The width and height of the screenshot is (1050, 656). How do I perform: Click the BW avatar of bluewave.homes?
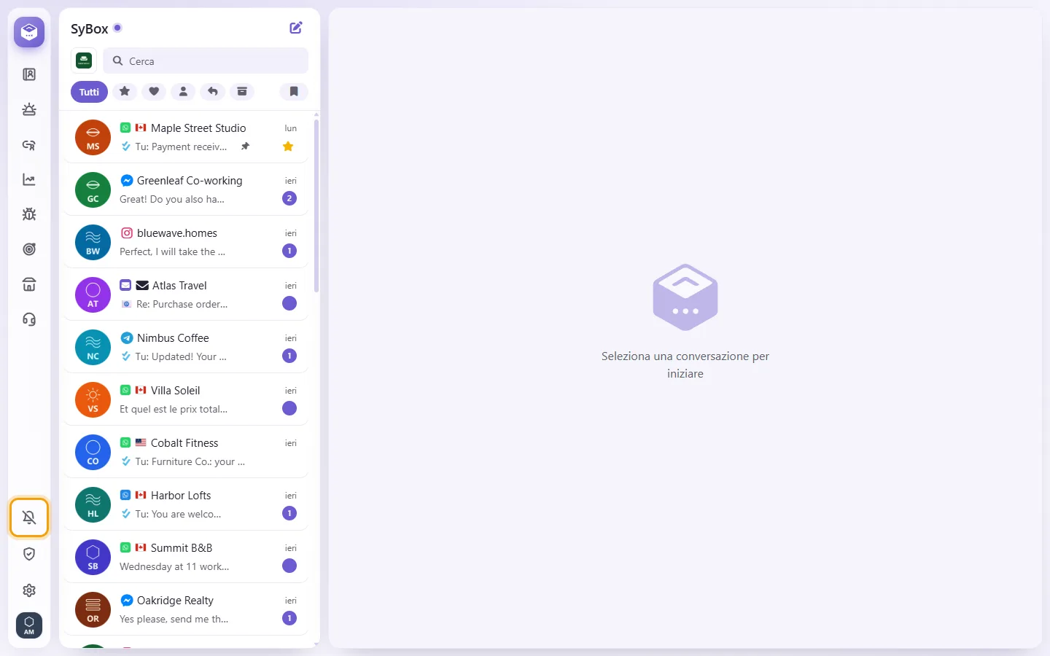[93, 242]
